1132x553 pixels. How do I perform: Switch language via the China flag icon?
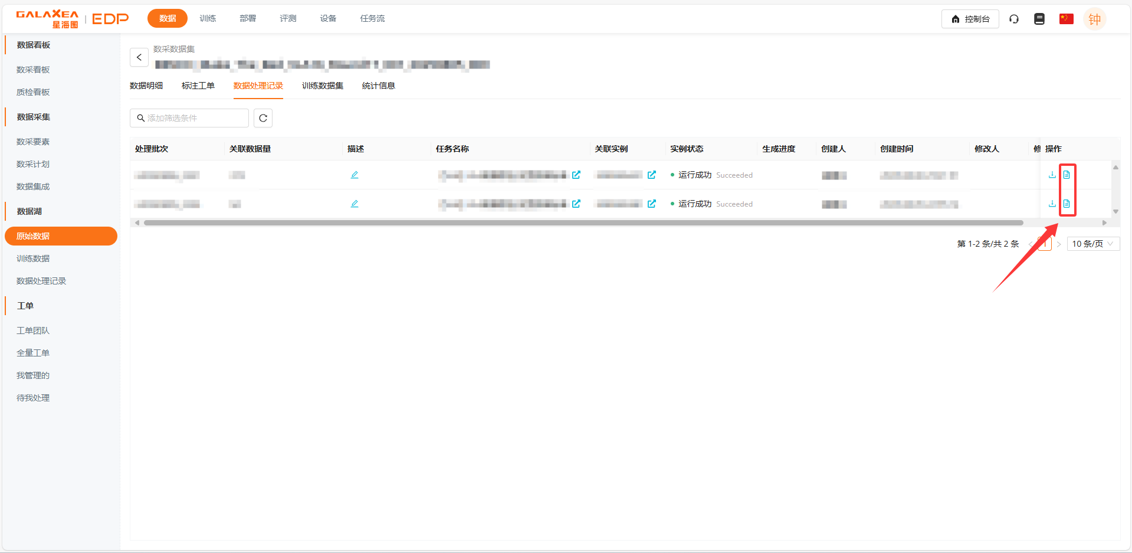1066,19
